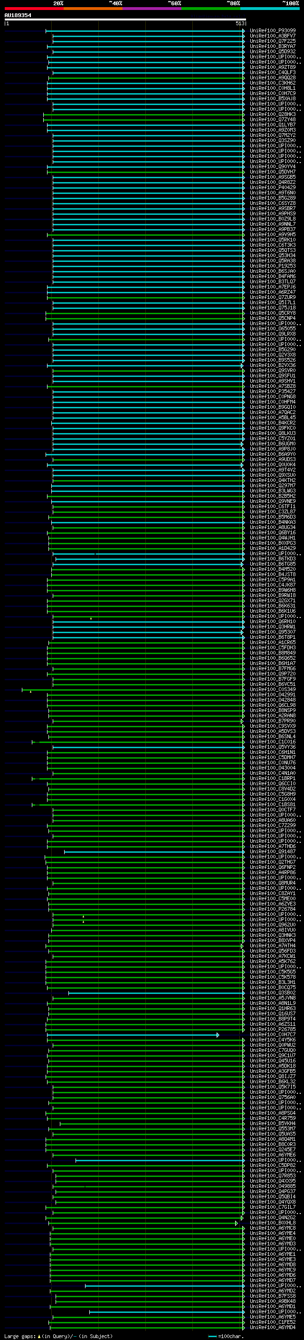This screenshot has width=304, height=1340.
Task: Click the alignment bar for UniRef100_P93099
Action: (144, 31)
